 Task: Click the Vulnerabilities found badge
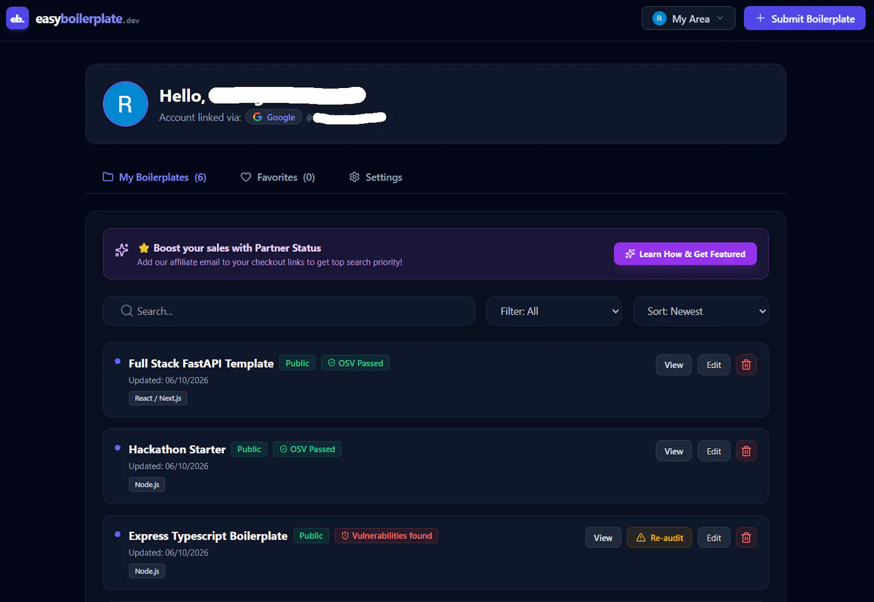(386, 535)
